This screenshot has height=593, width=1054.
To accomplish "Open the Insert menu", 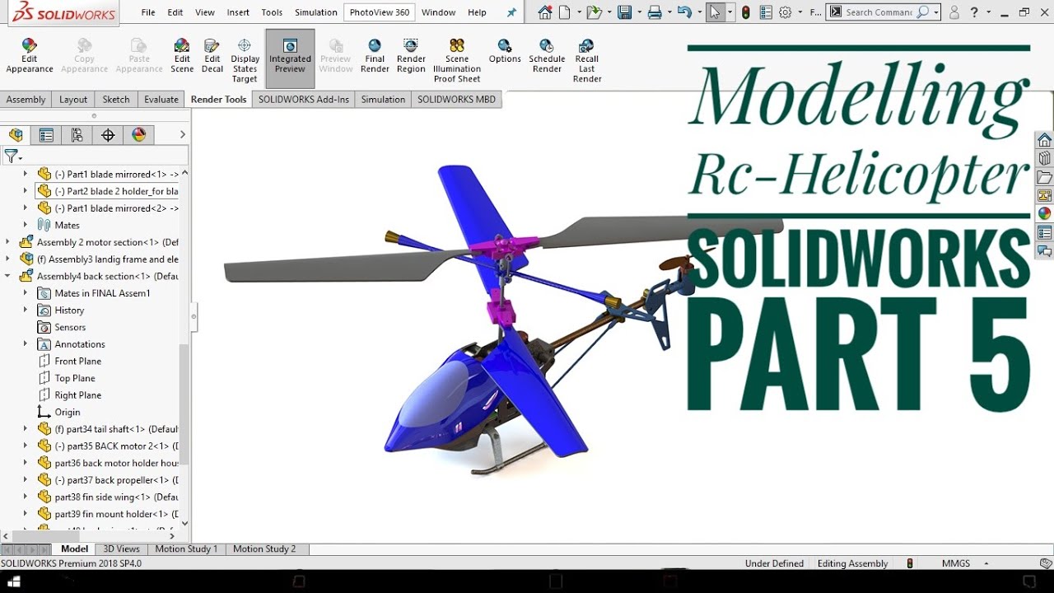I will (x=238, y=12).
